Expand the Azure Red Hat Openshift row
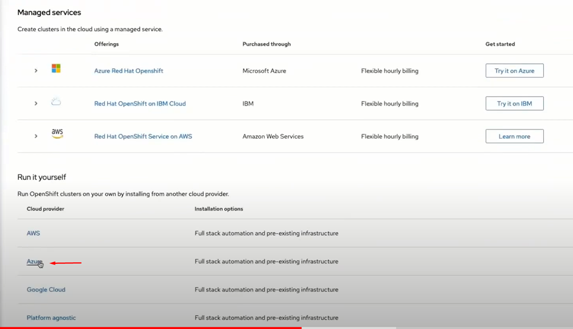Screen dimensions: 573x329 click(36, 71)
